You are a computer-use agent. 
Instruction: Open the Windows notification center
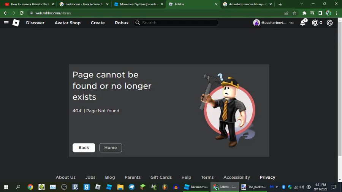coord(334,187)
